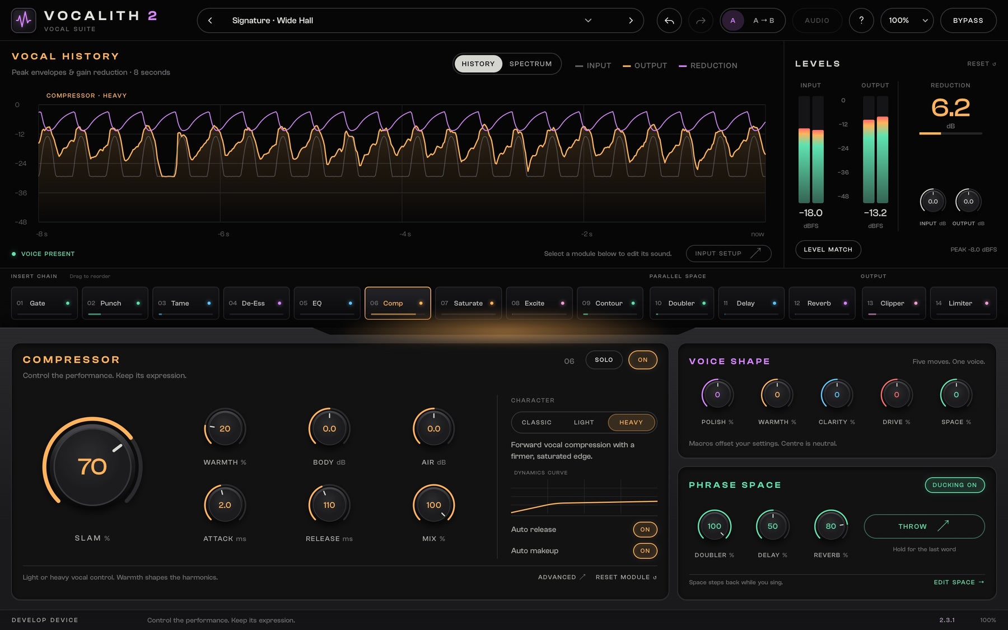Go to previous preset arrow
The width and height of the screenshot is (1008, 630).
[210, 20]
